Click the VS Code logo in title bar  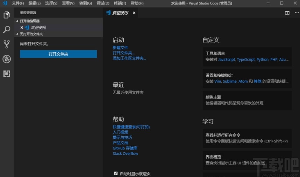5,3
